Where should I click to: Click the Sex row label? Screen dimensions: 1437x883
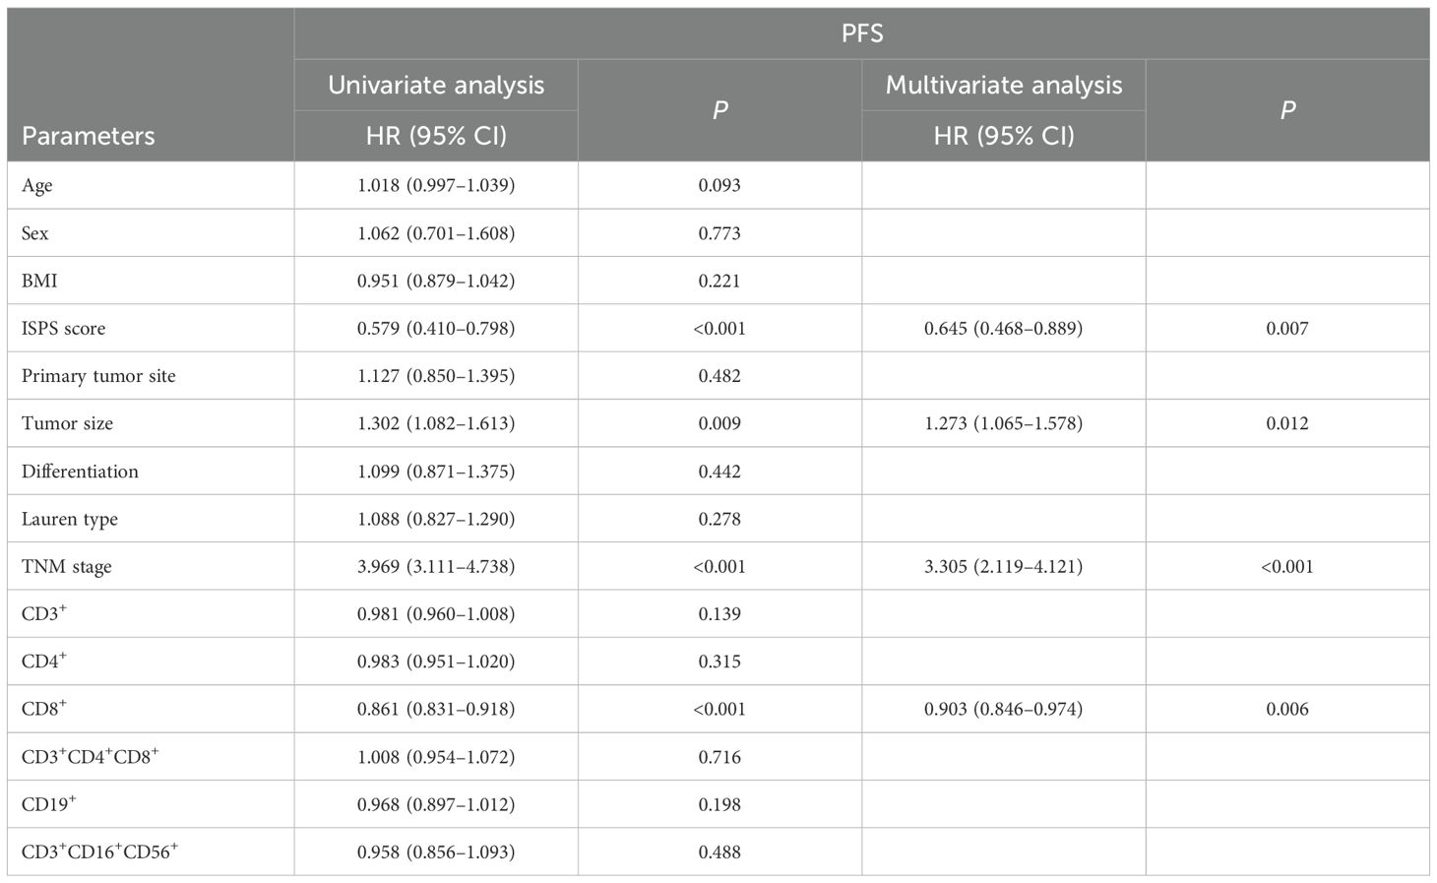tap(35, 233)
